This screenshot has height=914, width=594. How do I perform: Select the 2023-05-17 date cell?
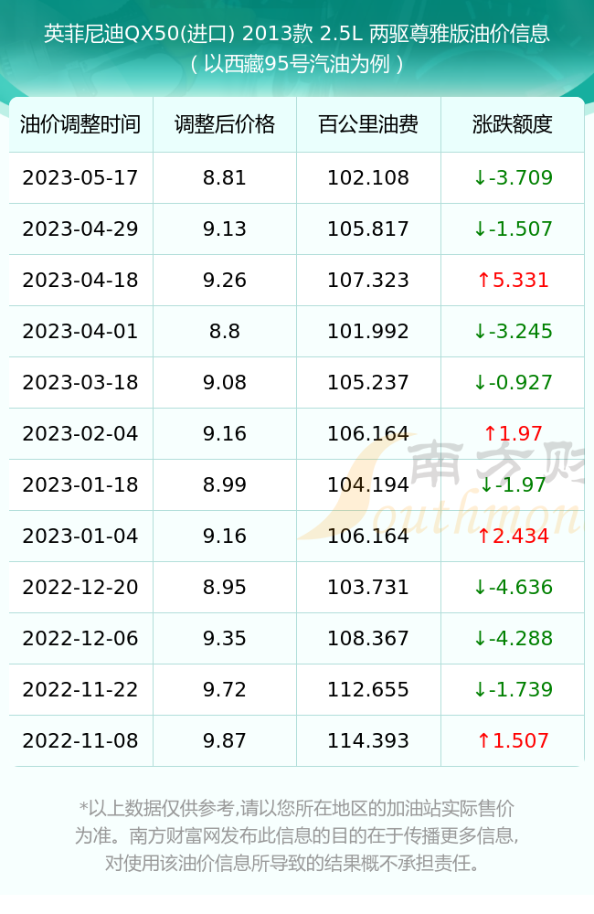(x=80, y=178)
